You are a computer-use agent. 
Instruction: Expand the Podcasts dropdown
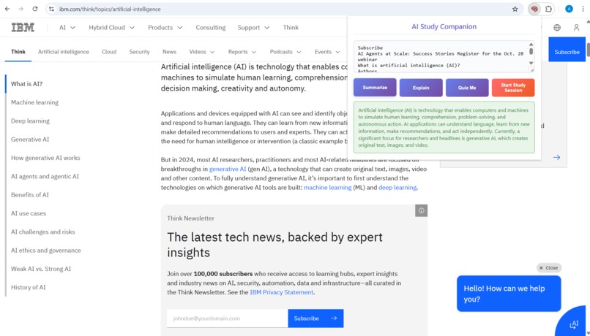pos(285,52)
